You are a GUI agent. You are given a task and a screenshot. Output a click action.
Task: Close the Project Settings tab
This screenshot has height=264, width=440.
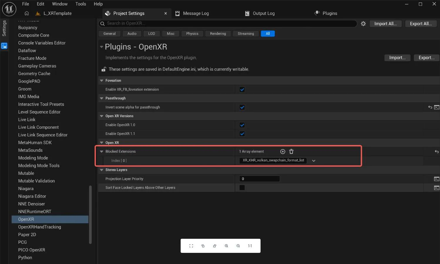[166, 13]
